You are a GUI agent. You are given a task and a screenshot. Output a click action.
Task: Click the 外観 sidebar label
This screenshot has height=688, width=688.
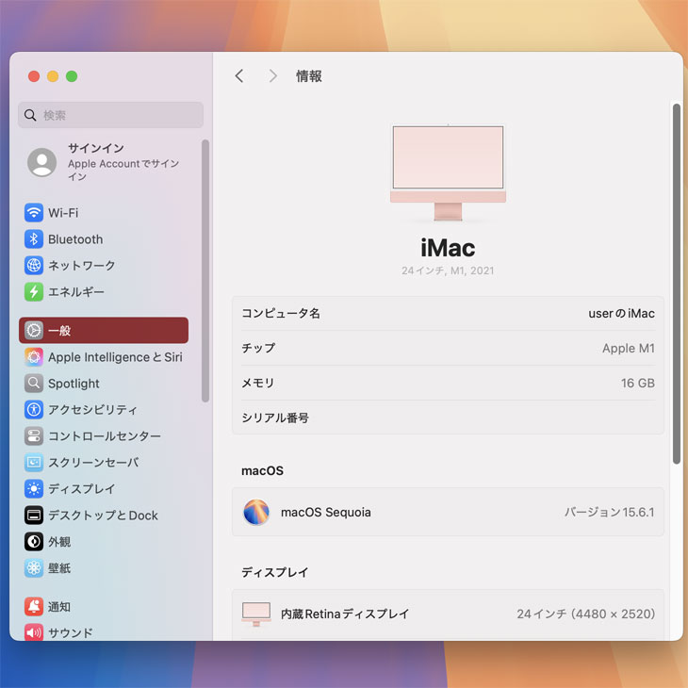pos(59,542)
